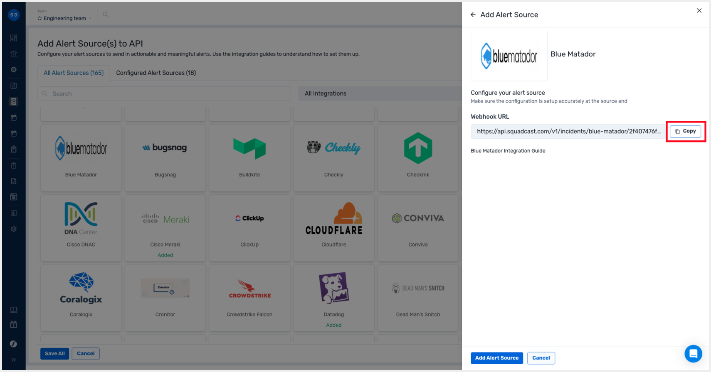Switch to Configured Alert Sources (18) tab
711x372 pixels.
pos(156,73)
